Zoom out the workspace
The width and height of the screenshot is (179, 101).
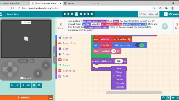click(x=173, y=98)
